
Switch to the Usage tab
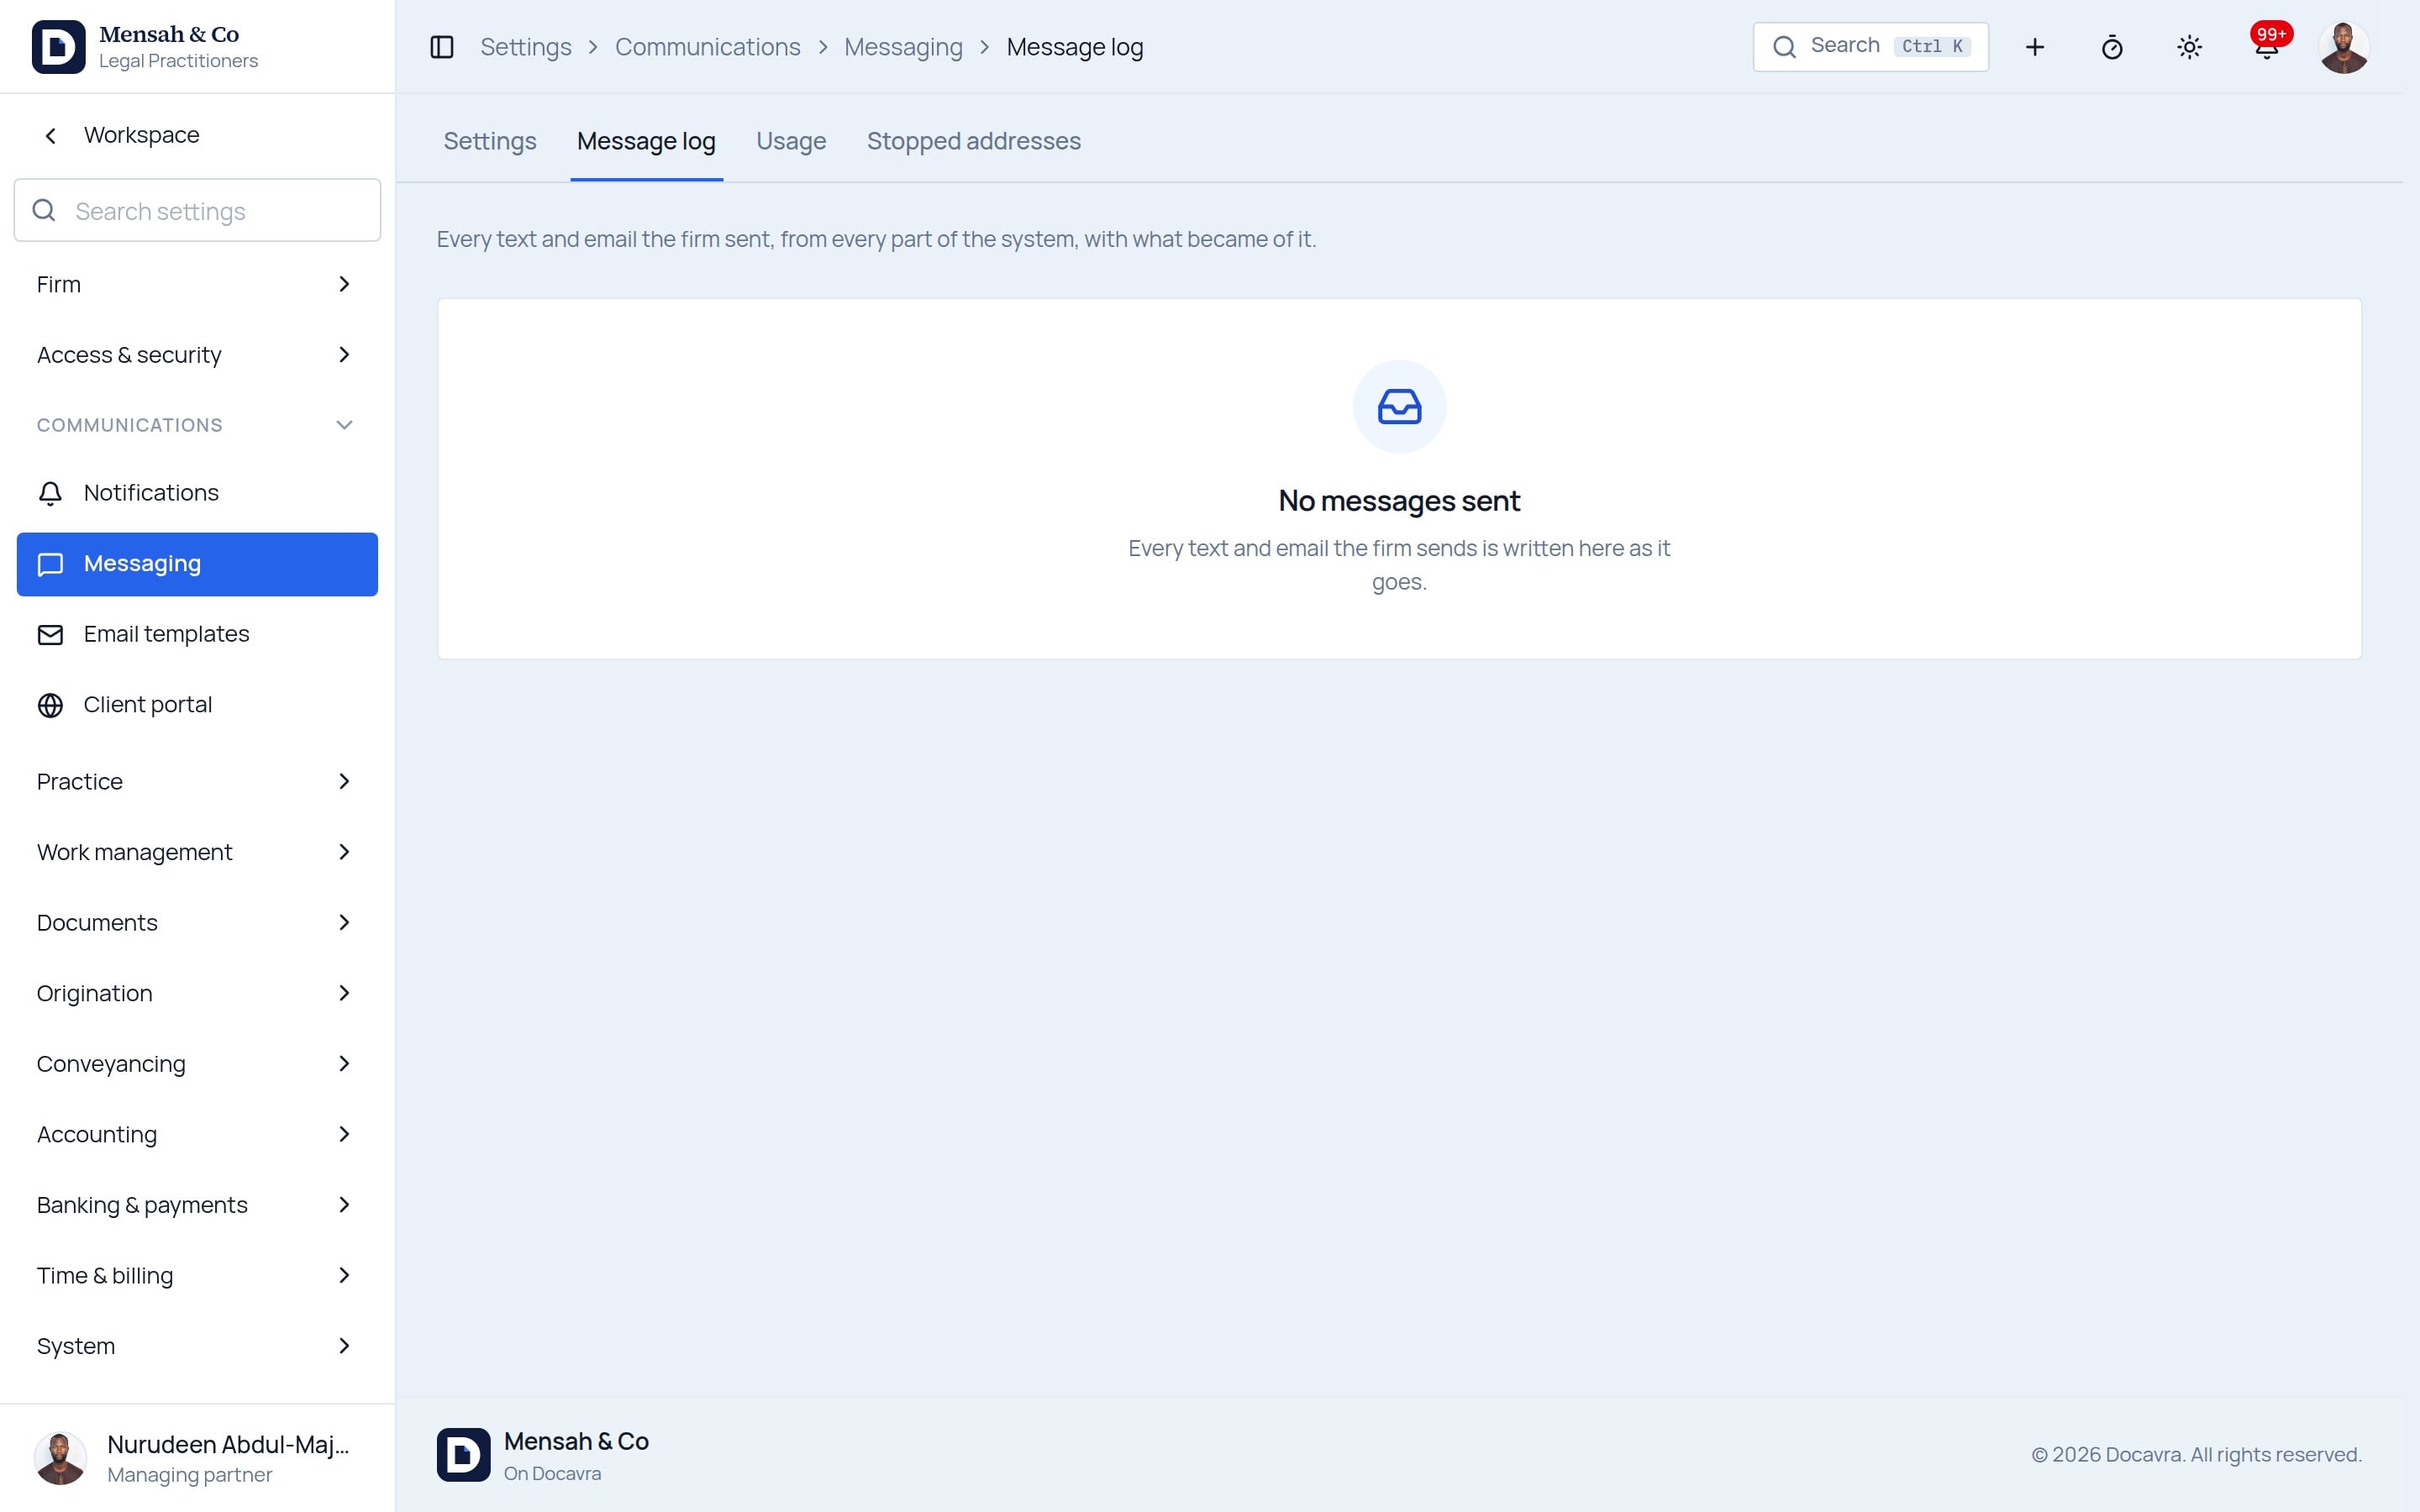tap(791, 141)
